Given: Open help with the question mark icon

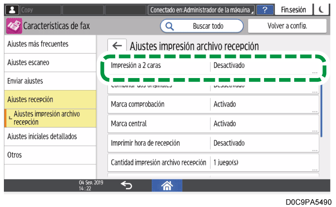Looking at the screenshot, I should 265,10.
